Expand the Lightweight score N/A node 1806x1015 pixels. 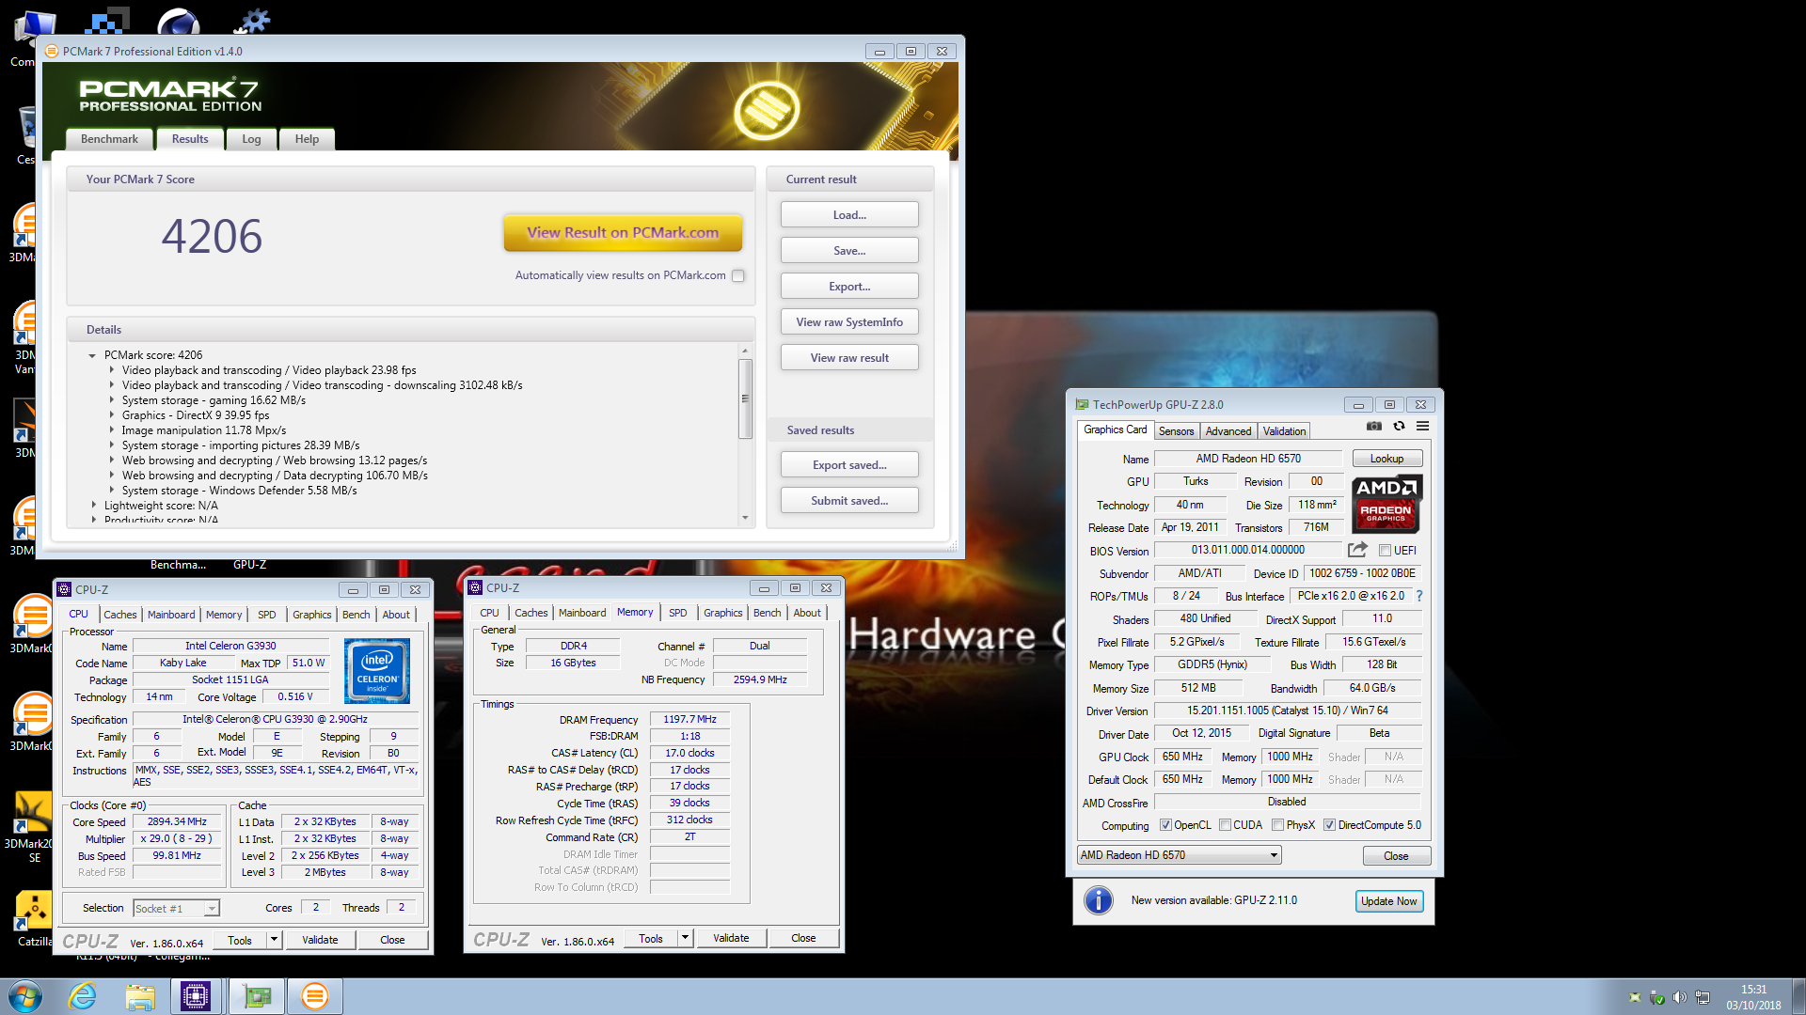(x=93, y=506)
